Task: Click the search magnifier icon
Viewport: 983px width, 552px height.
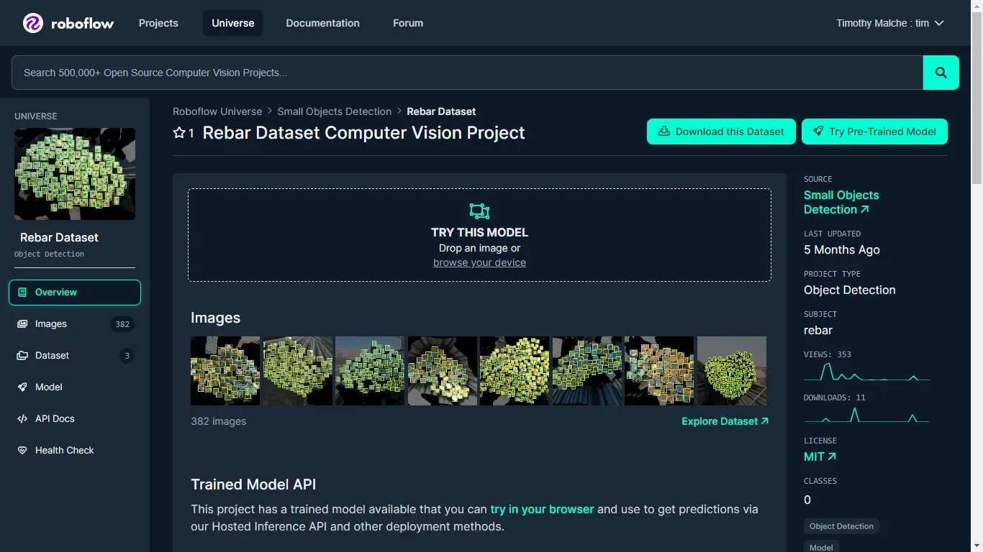Action: (941, 72)
